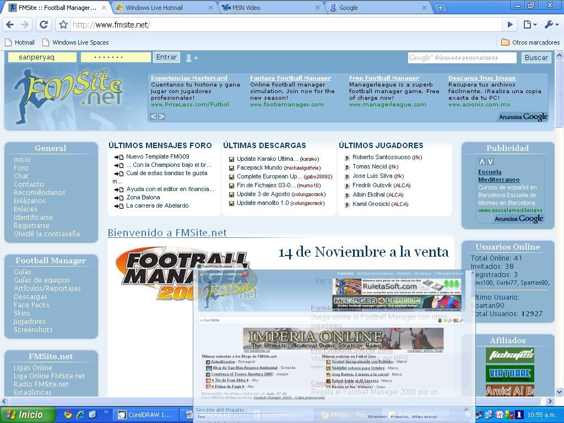The width and height of the screenshot is (564, 423).
Task: Open the Windows Live Spaces bookmark
Action: pos(75,42)
